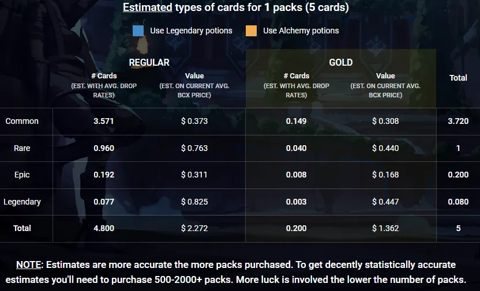Click the underlined NOTE text at the bottom

(29, 265)
